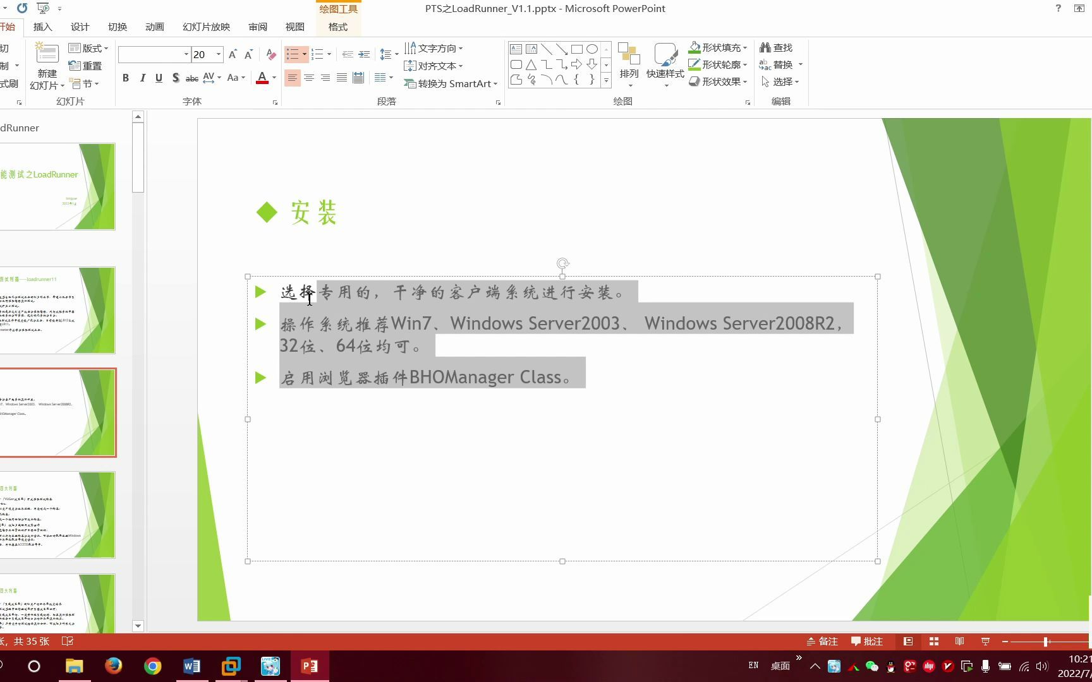
Task: Select the down arrow shape
Action: click(x=592, y=64)
